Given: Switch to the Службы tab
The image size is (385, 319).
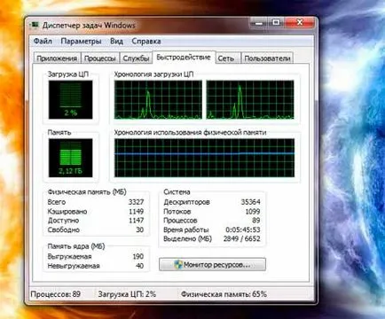Looking at the screenshot, I should (136, 58).
